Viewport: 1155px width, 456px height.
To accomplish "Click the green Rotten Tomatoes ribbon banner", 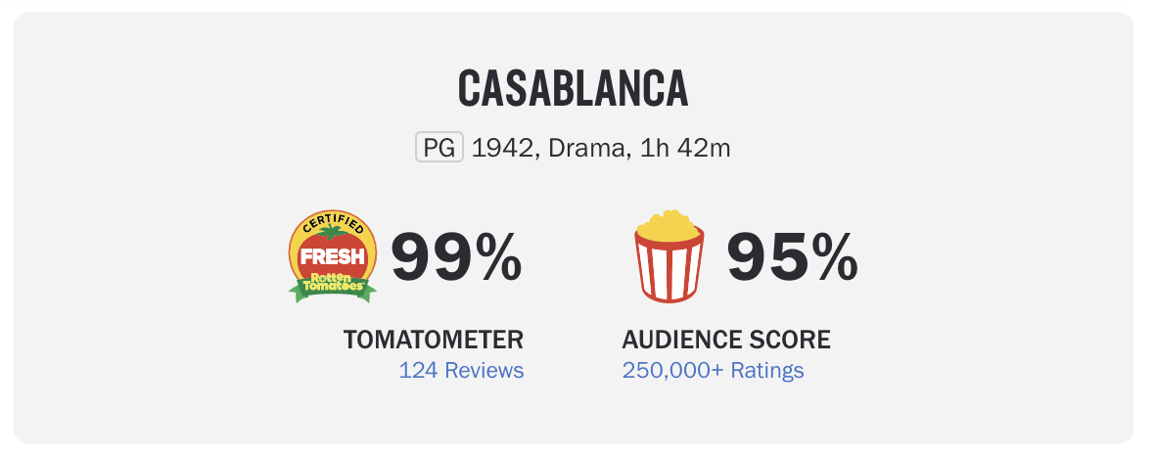I will coord(332,285).
